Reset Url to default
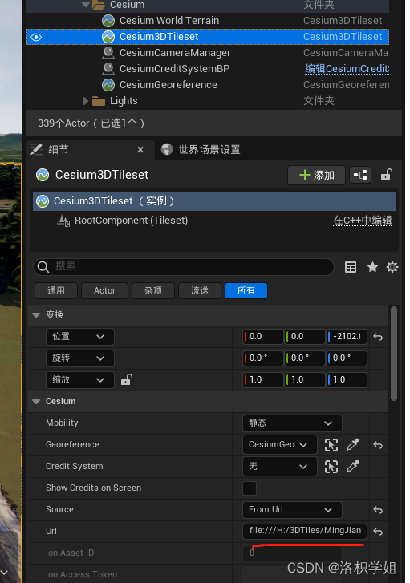This screenshot has height=583, width=410. [x=378, y=532]
